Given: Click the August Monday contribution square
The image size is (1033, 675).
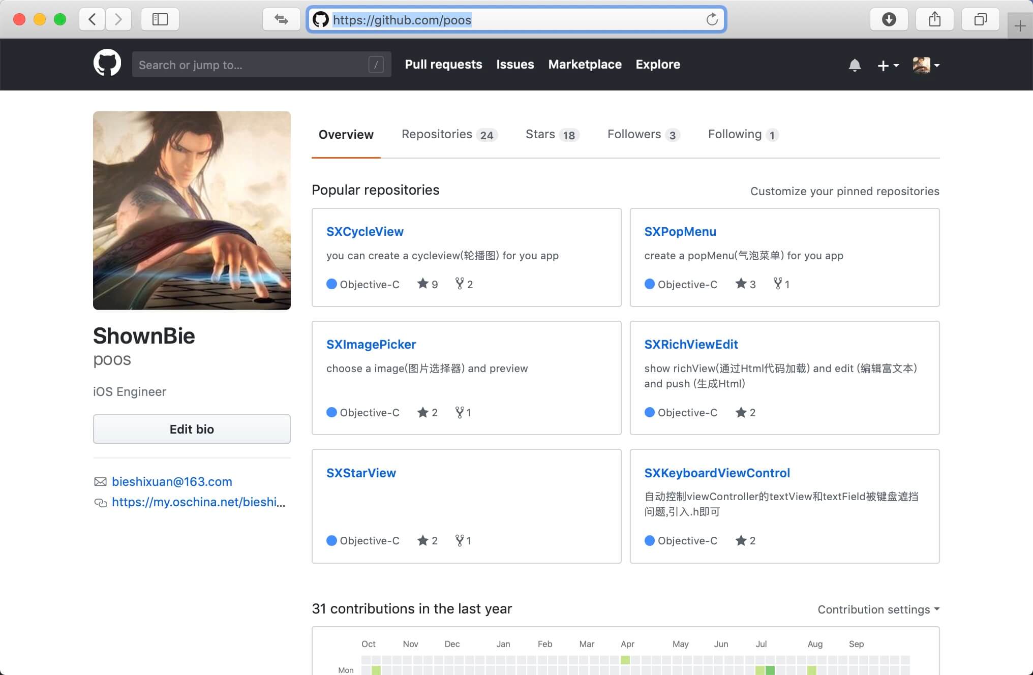Looking at the screenshot, I should point(812,670).
